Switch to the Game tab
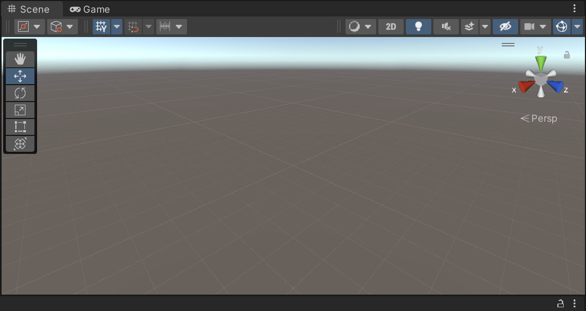The height and width of the screenshot is (311, 586). [90, 9]
